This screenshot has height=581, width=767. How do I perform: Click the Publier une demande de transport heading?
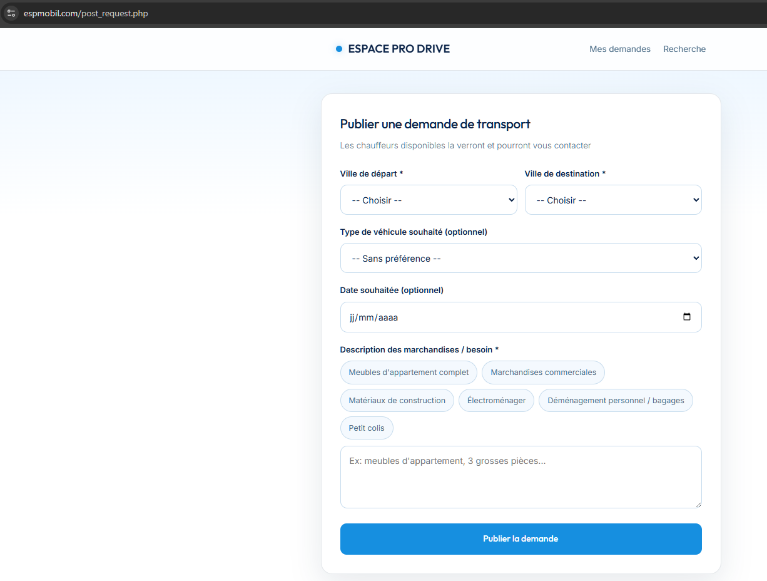(x=435, y=124)
